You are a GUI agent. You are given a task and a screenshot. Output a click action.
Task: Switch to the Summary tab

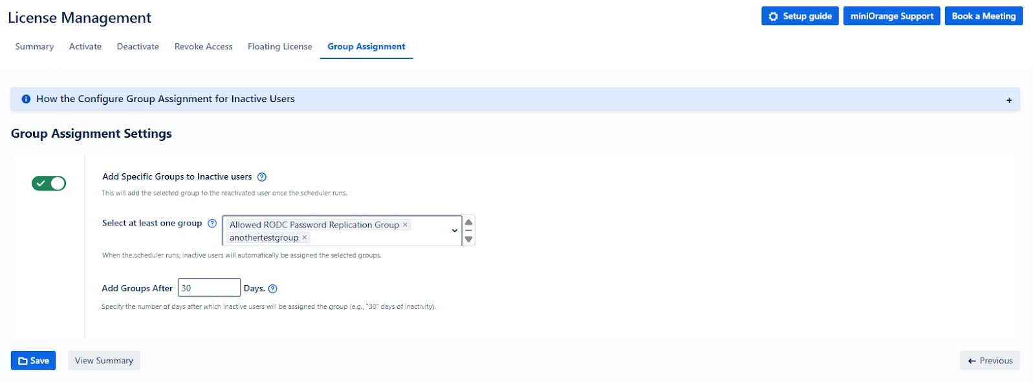tap(34, 47)
